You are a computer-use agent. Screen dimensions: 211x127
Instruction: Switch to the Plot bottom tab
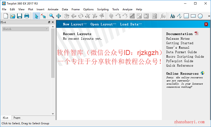[6, 118]
